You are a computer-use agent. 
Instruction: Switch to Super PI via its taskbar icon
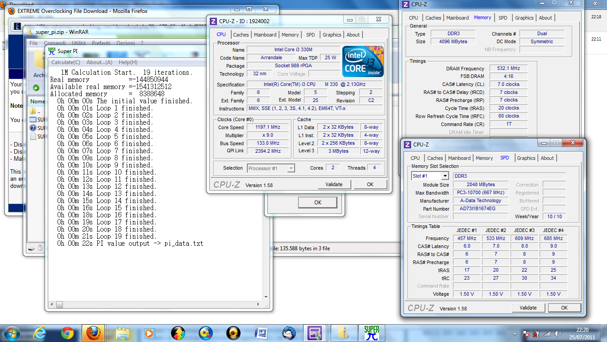pyautogui.click(x=371, y=333)
